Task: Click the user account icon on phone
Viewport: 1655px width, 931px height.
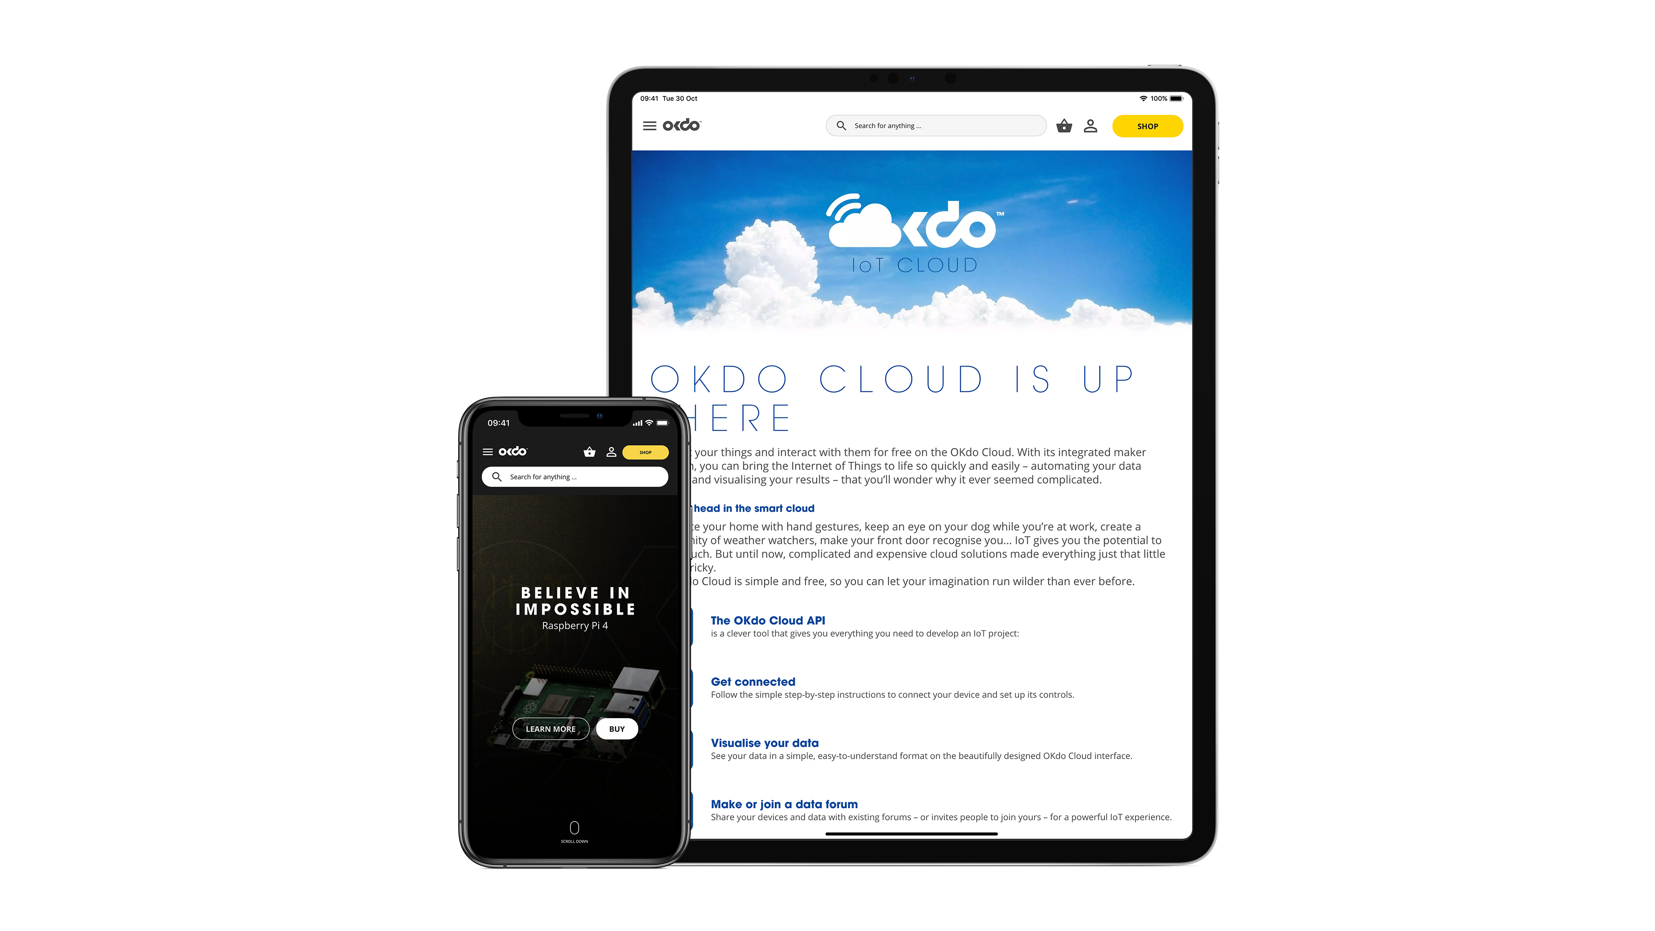Action: click(610, 451)
